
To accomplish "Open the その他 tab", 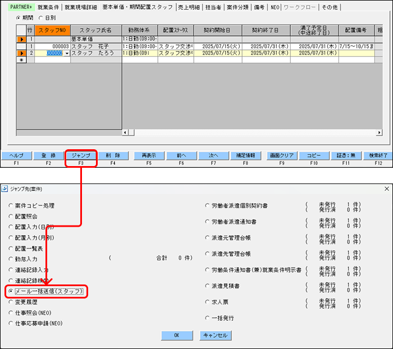I will pos(330,7).
